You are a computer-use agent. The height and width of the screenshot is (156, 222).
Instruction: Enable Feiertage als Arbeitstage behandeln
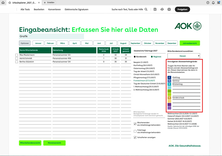(x=135, y=131)
